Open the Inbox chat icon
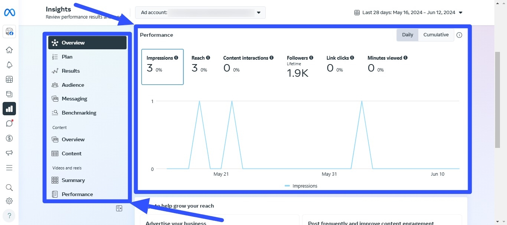 9,123
